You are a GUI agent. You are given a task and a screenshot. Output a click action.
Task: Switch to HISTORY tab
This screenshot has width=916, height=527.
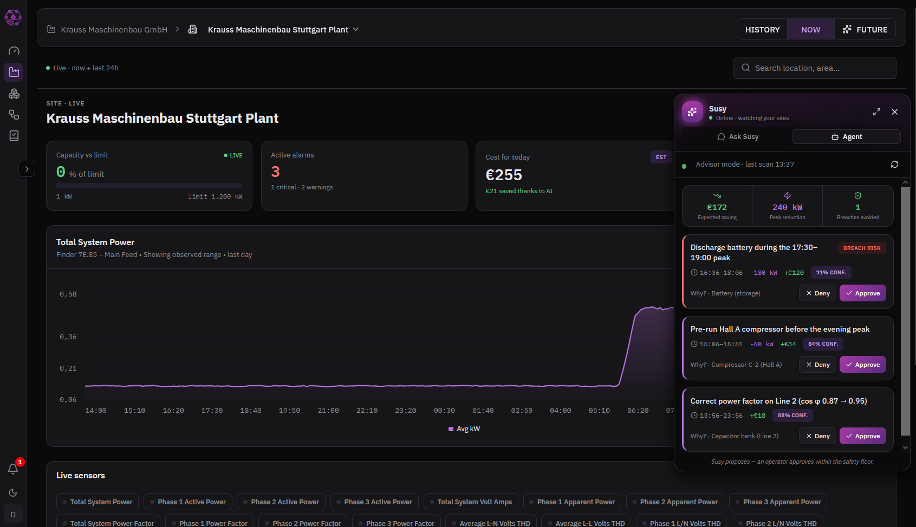[x=762, y=30]
